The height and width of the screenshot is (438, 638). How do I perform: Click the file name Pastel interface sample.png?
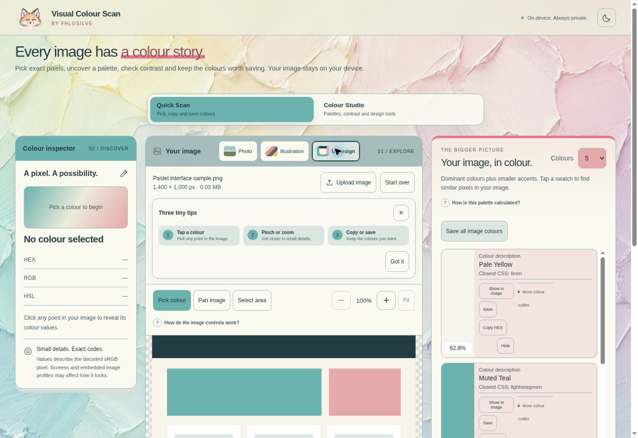[x=187, y=178]
